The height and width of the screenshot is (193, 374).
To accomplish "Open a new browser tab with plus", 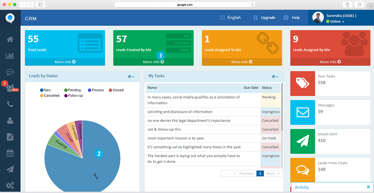I will tap(370, 7).
